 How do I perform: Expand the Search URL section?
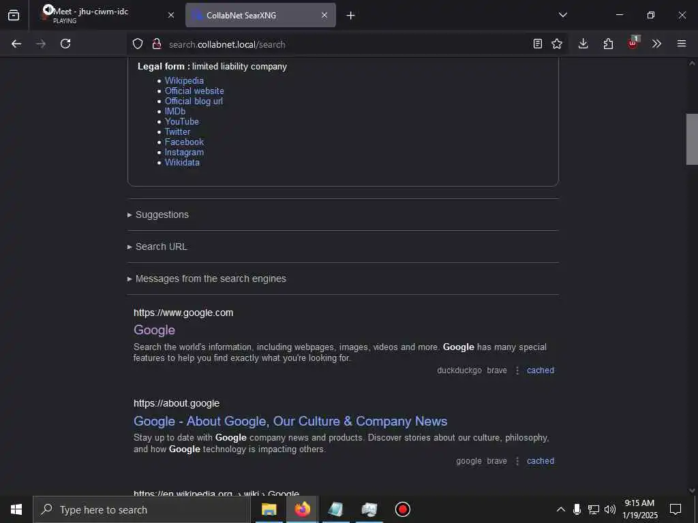(x=157, y=247)
